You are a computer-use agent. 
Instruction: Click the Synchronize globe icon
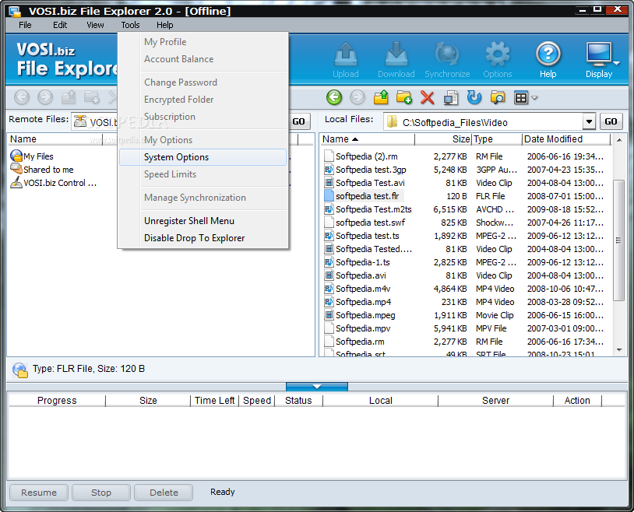[x=447, y=59]
